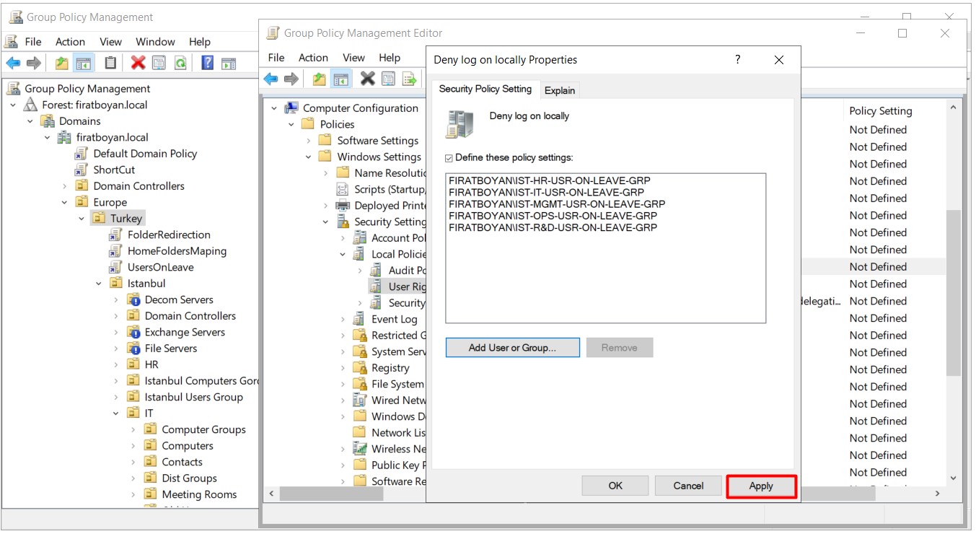This screenshot has width=976, height=534.
Task: Switch to the Explain tab
Action: 560,90
